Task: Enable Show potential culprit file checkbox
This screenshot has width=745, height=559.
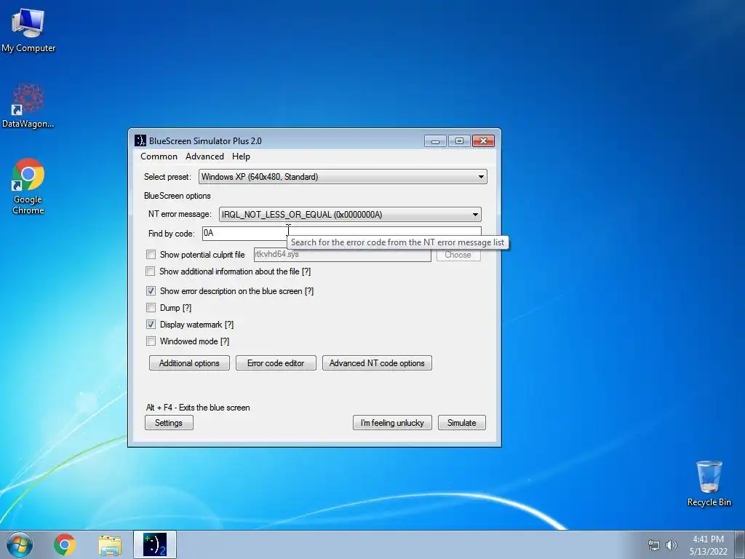Action: click(x=151, y=255)
